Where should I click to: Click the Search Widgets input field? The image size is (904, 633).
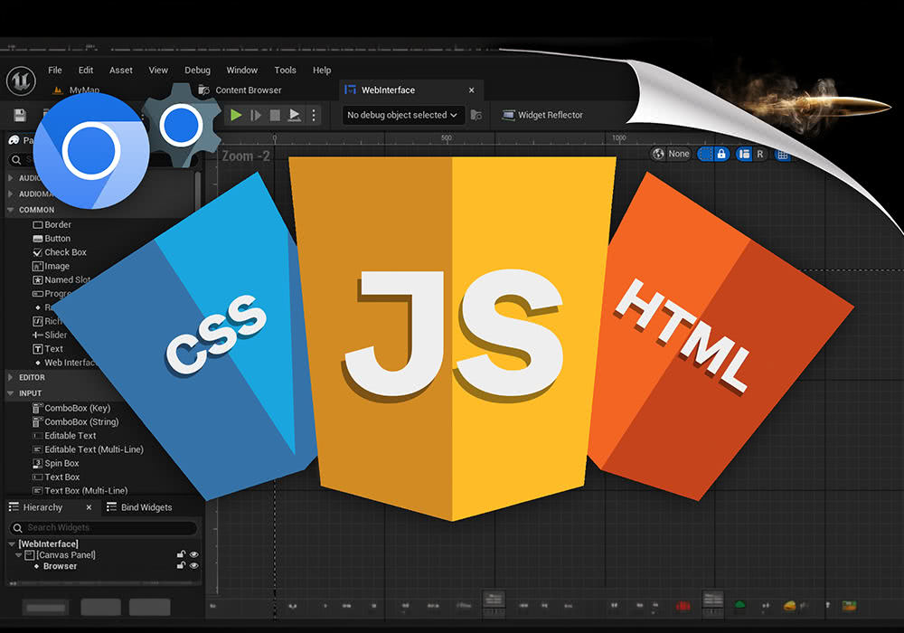(104, 527)
